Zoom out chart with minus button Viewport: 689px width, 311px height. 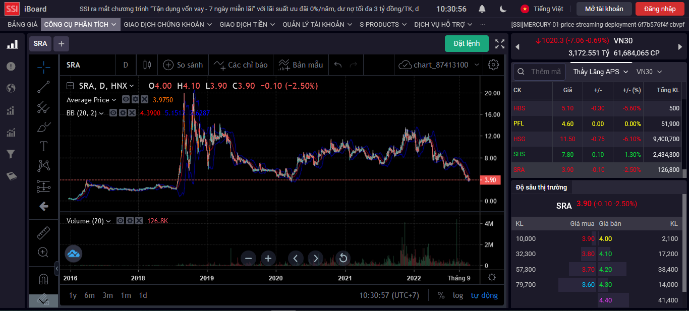tap(248, 259)
